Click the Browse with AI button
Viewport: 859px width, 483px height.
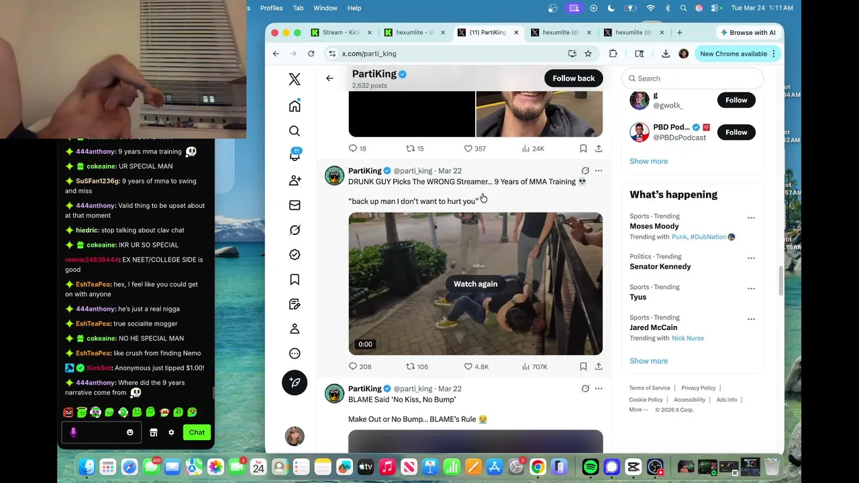pos(748,32)
